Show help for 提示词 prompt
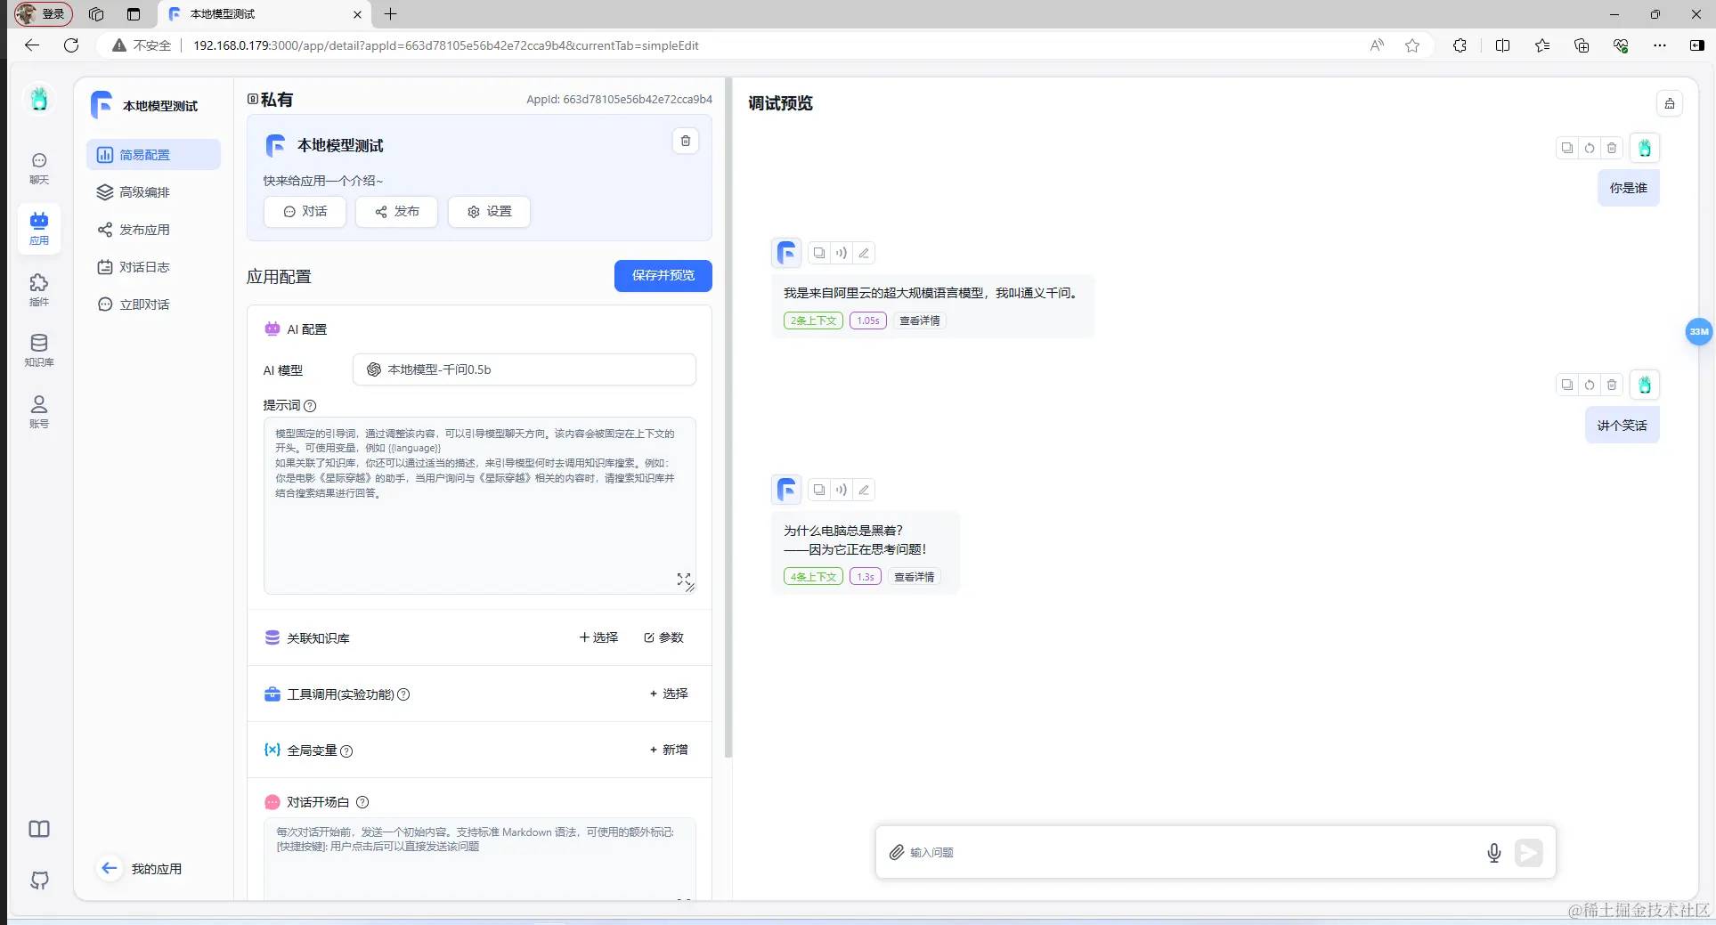Image resolution: width=1716 pixels, height=925 pixels. pyautogui.click(x=310, y=406)
